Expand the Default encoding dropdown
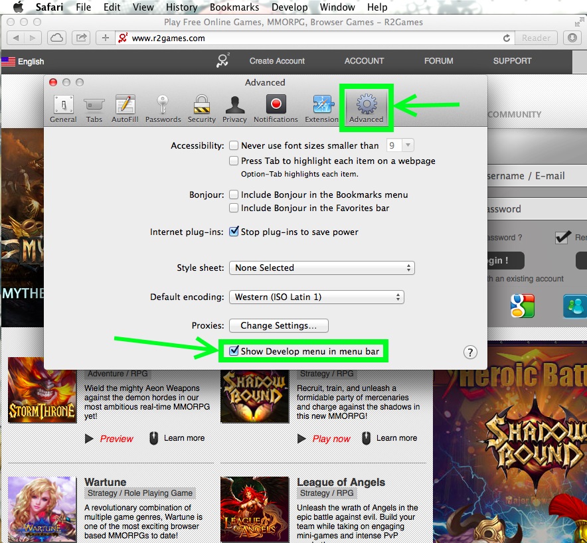Viewport: 587px width, 543px height. [316, 297]
